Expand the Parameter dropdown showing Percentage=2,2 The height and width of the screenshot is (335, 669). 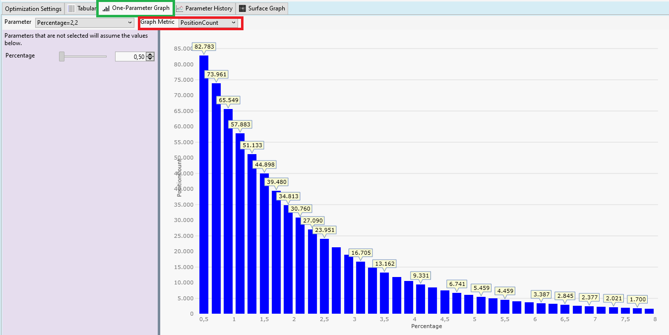pos(85,22)
